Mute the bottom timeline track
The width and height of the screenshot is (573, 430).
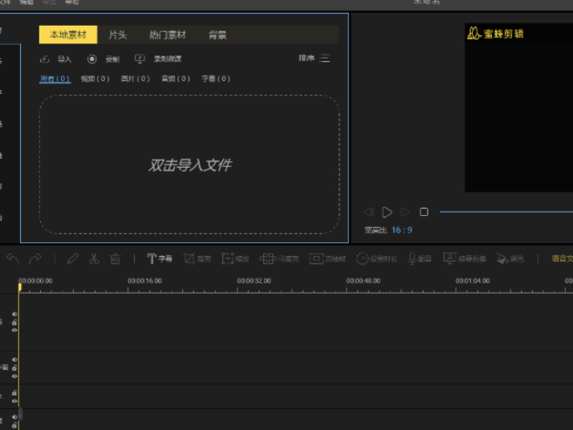14,417
